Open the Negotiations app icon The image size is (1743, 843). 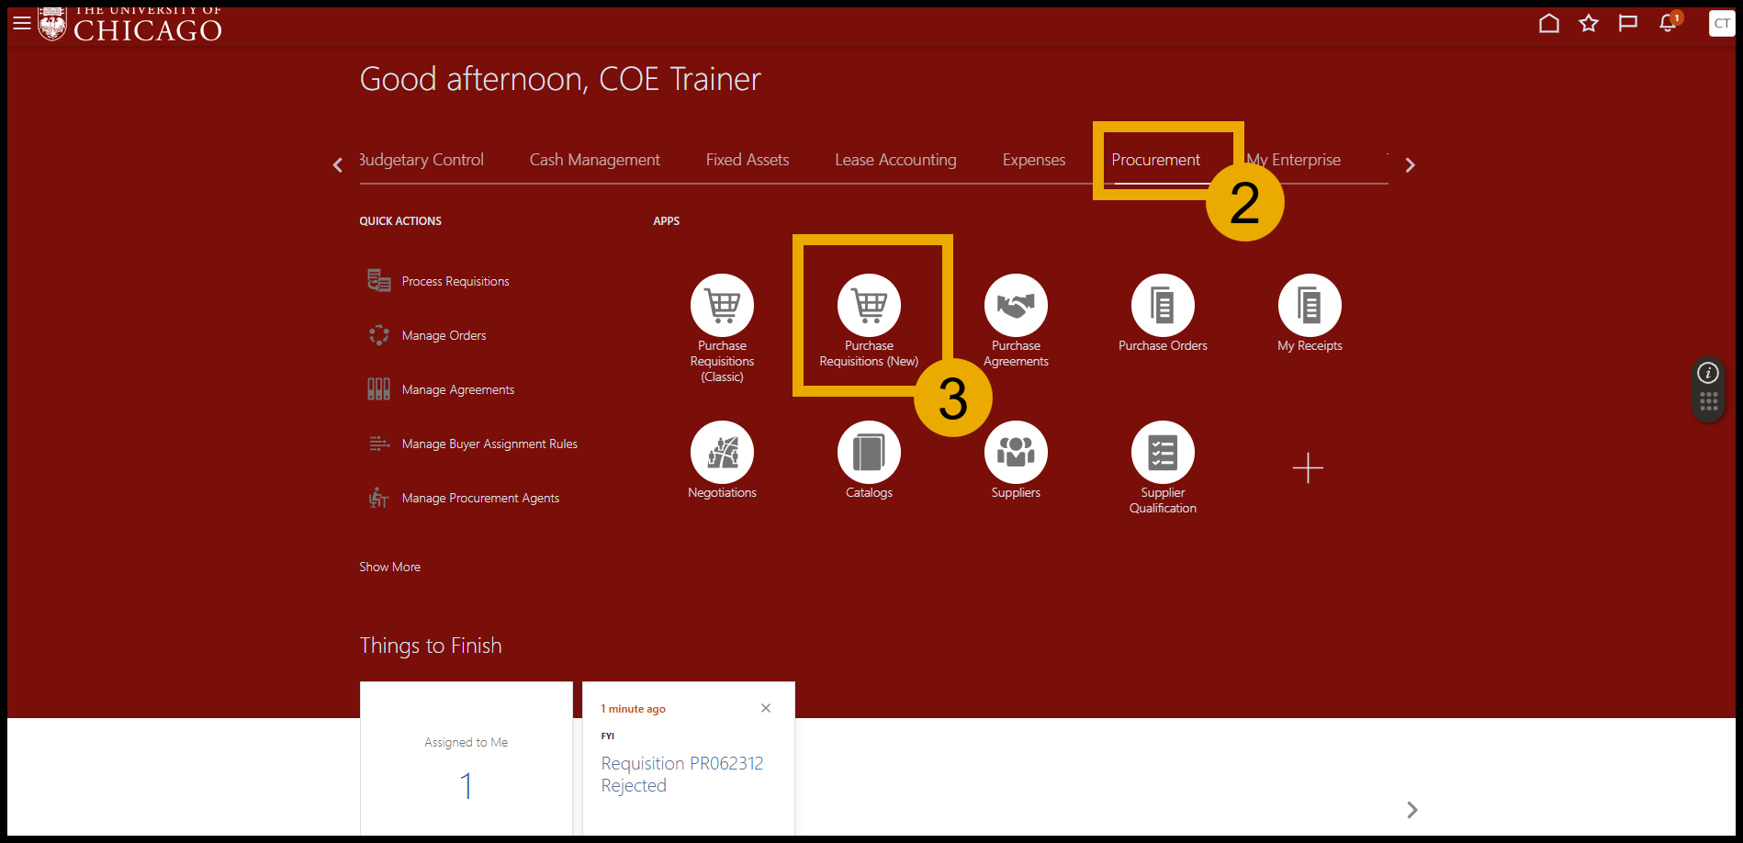coord(722,453)
